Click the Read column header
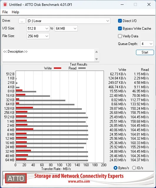 (x=145, y=70)
